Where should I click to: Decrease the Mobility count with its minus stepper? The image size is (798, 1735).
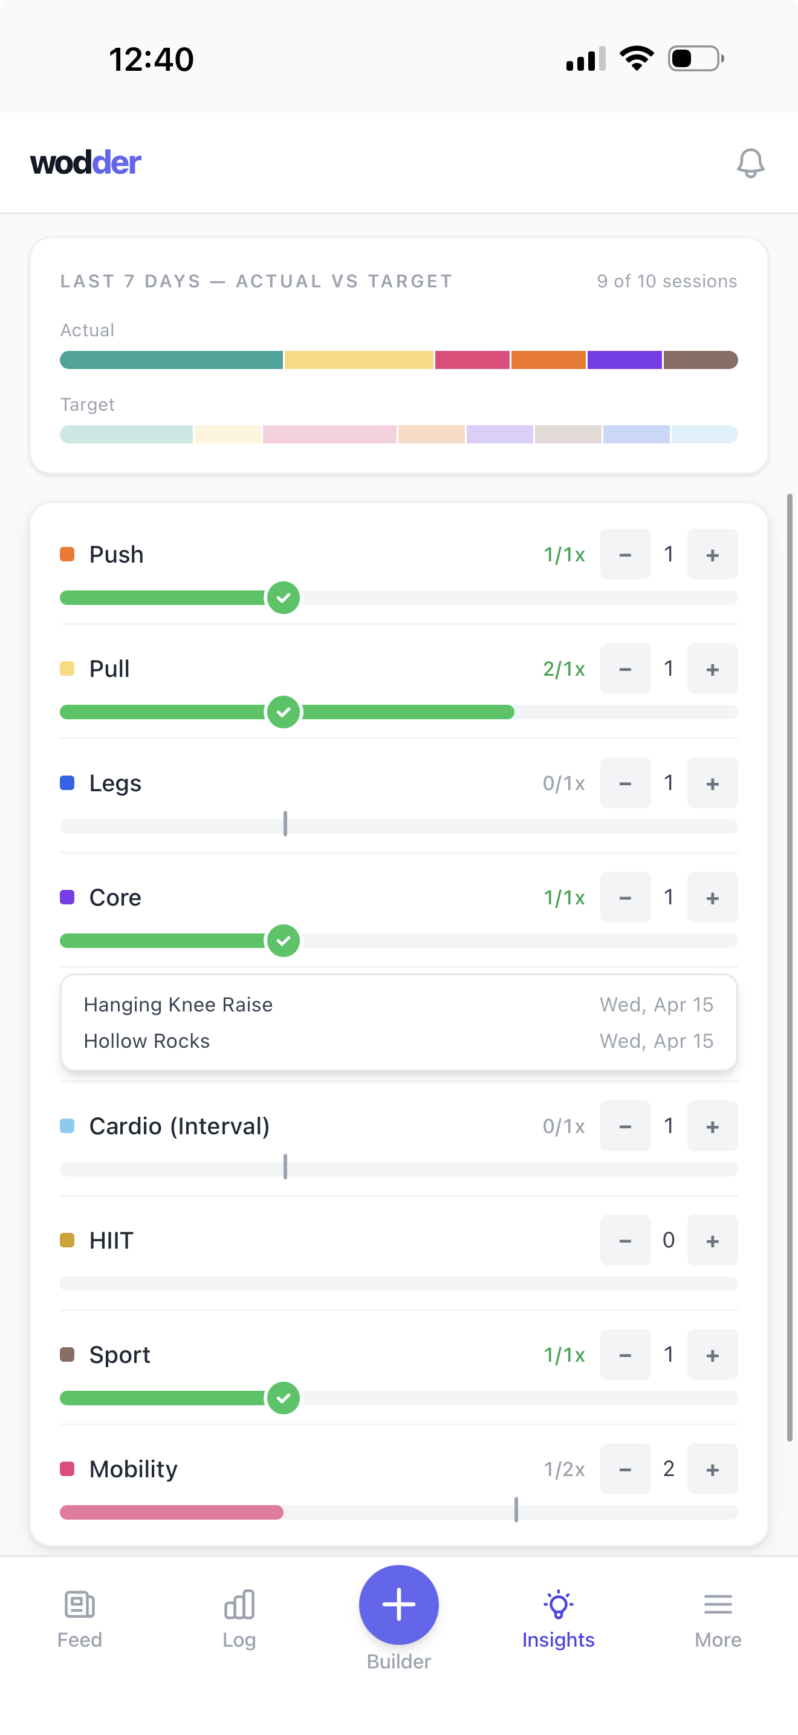(x=625, y=1469)
